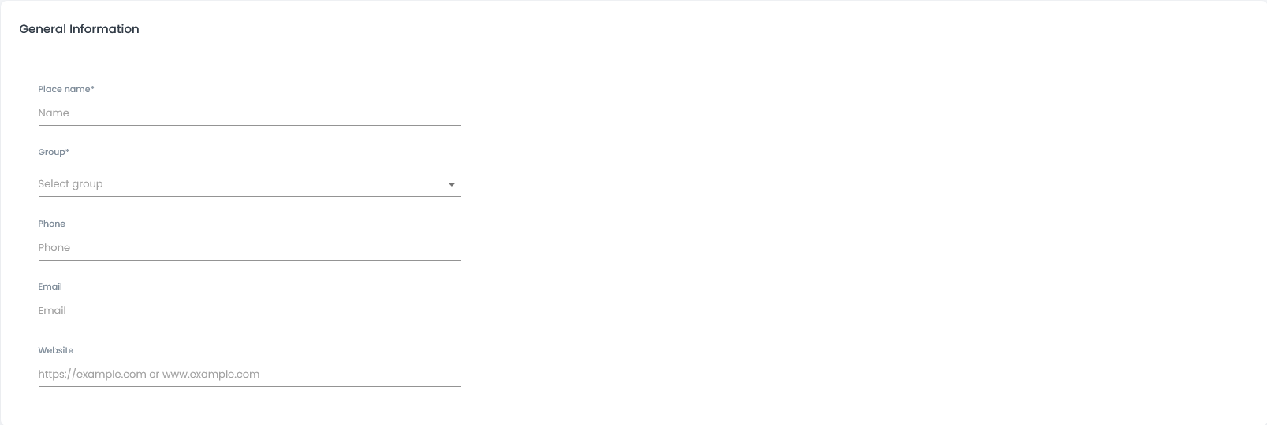Open the Select group dropdown arrow

[452, 184]
